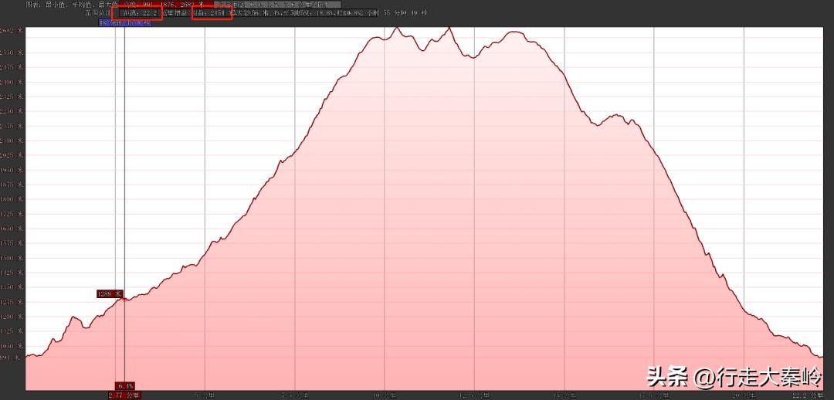Click the 1725 米 y-axis label
Screen dimensions: 834x400
tap(12, 214)
